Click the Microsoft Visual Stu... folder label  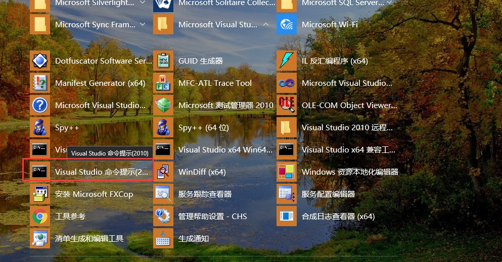pos(218,25)
